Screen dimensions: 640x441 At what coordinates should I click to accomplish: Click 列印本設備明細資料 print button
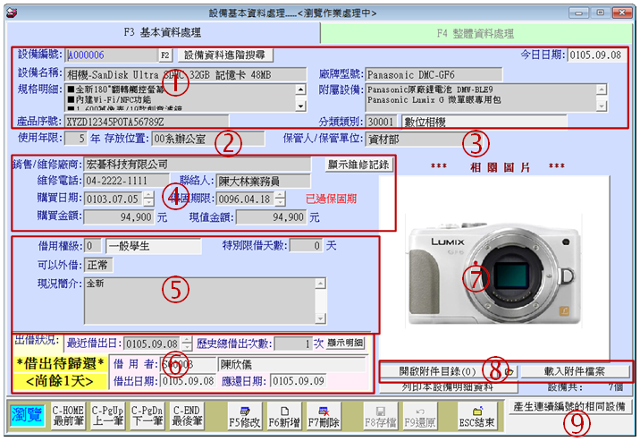click(449, 386)
